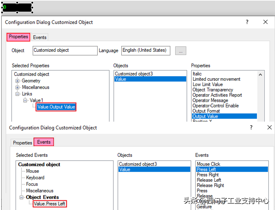The height and width of the screenshot is (210, 275).
Task: Switch to the Properties tab in top dialog
Action: point(18,37)
